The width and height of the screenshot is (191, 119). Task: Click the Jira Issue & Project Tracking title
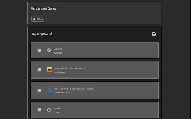click(74, 89)
